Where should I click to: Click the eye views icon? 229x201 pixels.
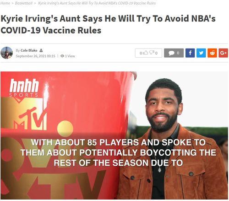pos(62,56)
